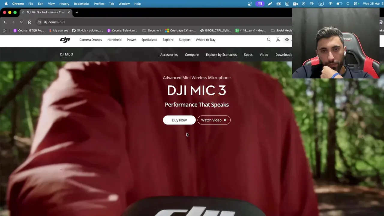Click the AirPods menu bar icon
This screenshot has height=216, width=384.
click(x=312, y=4)
